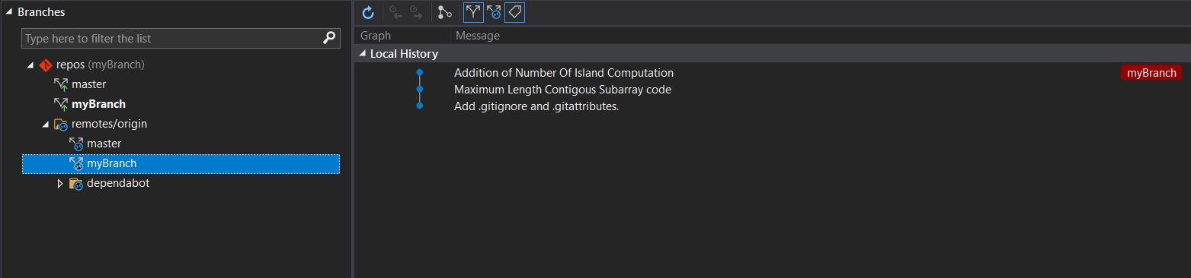Viewport: 1191px width, 278px height.
Task: Toggle the show local branches filter
Action: 473,12
